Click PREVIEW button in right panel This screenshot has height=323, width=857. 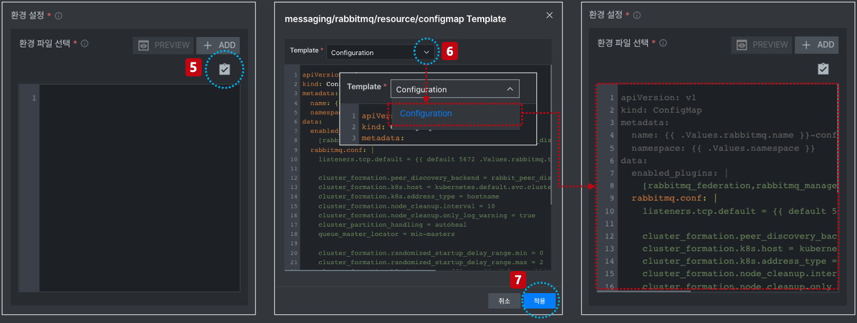[762, 45]
